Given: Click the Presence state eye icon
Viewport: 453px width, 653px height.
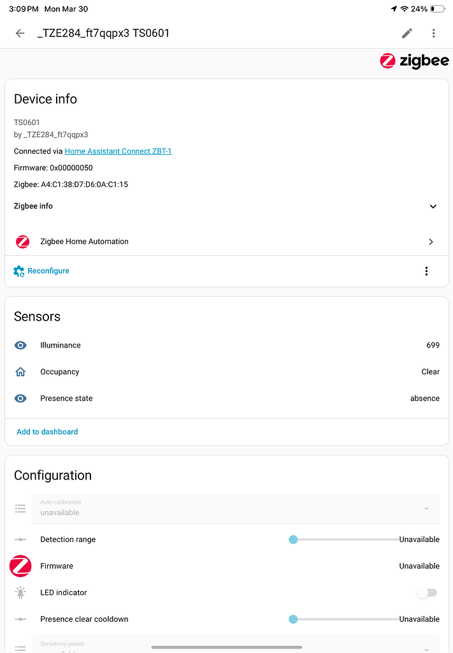Looking at the screenshot, I should click(20, 399).
